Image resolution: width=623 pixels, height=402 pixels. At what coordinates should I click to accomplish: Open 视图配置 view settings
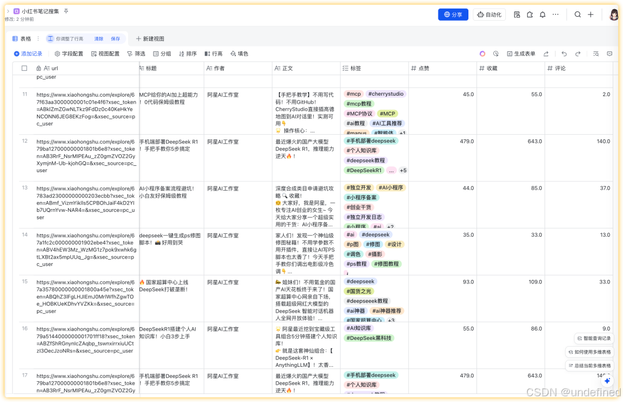[106, 54]
